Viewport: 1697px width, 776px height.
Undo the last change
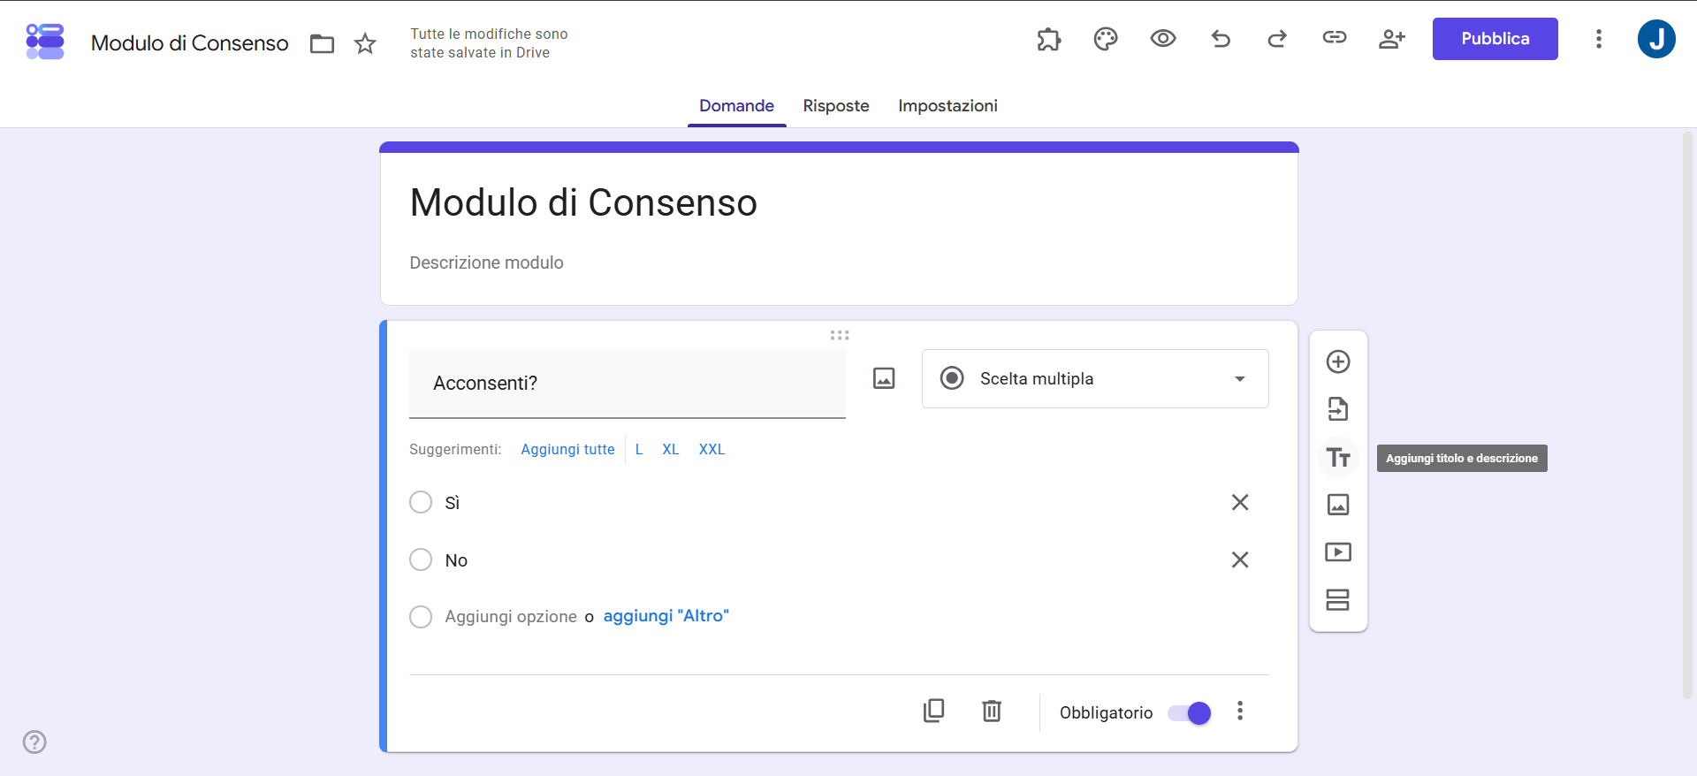(x=1221, y=38)
